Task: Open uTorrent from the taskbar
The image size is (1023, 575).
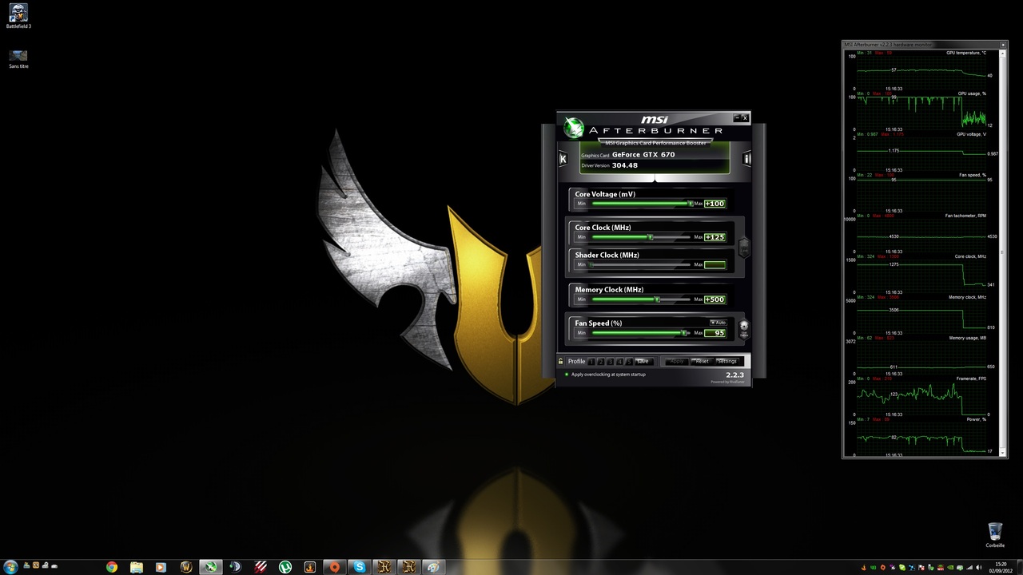Action: (285, 567)
